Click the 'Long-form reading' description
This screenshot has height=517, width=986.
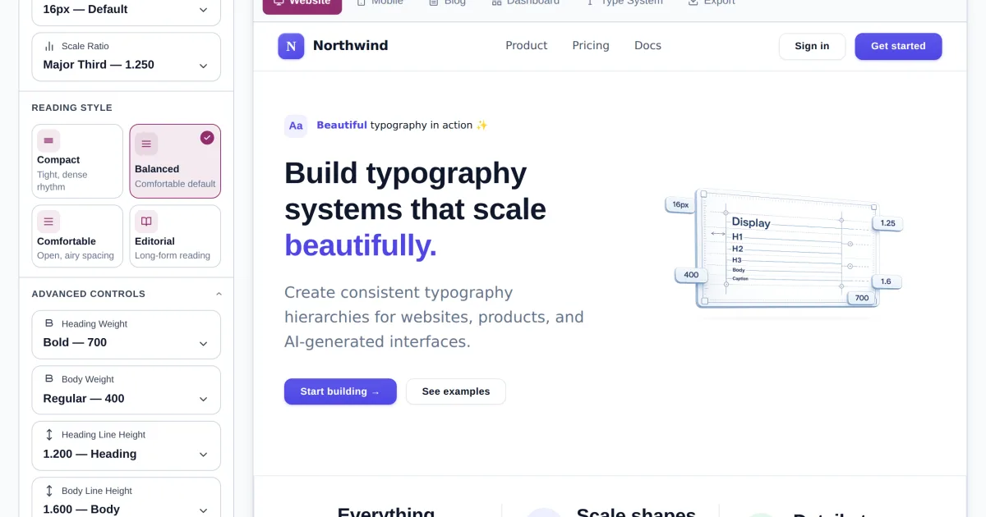(x=173, y=255)
